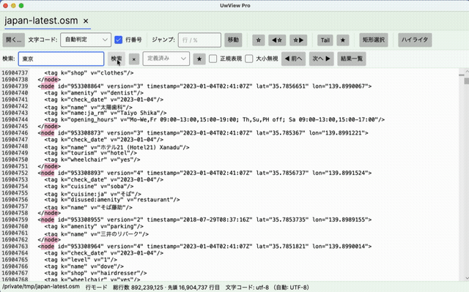Save search with star button beside 定義済み
This screenshot has height=292, width=469.
pos(199,59)
